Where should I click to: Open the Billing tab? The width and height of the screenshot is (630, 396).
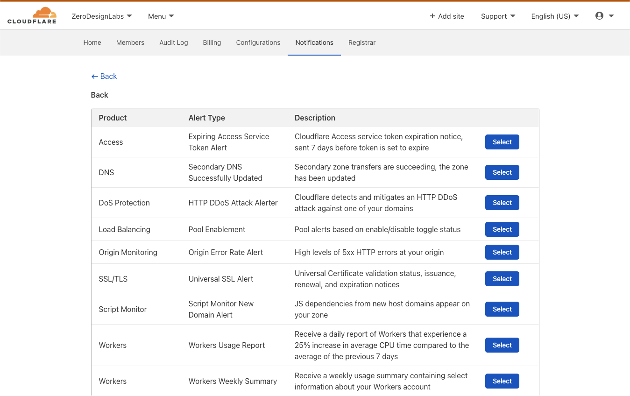[212, 42]
